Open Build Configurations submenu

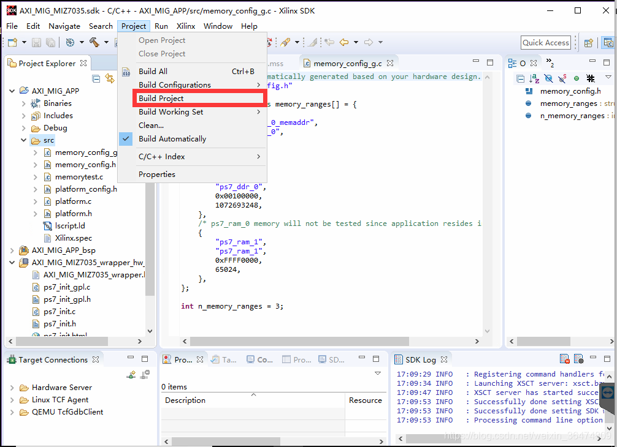[x=174, y=85]
